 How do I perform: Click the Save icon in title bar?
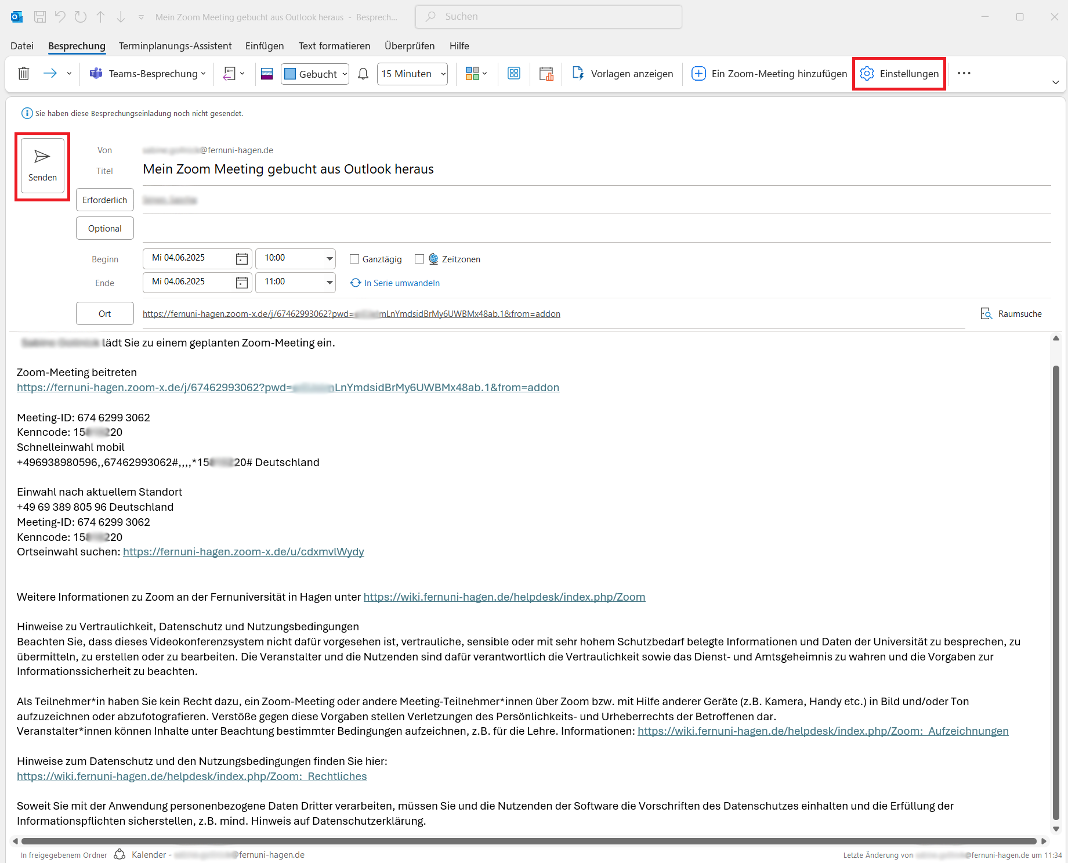40,17
